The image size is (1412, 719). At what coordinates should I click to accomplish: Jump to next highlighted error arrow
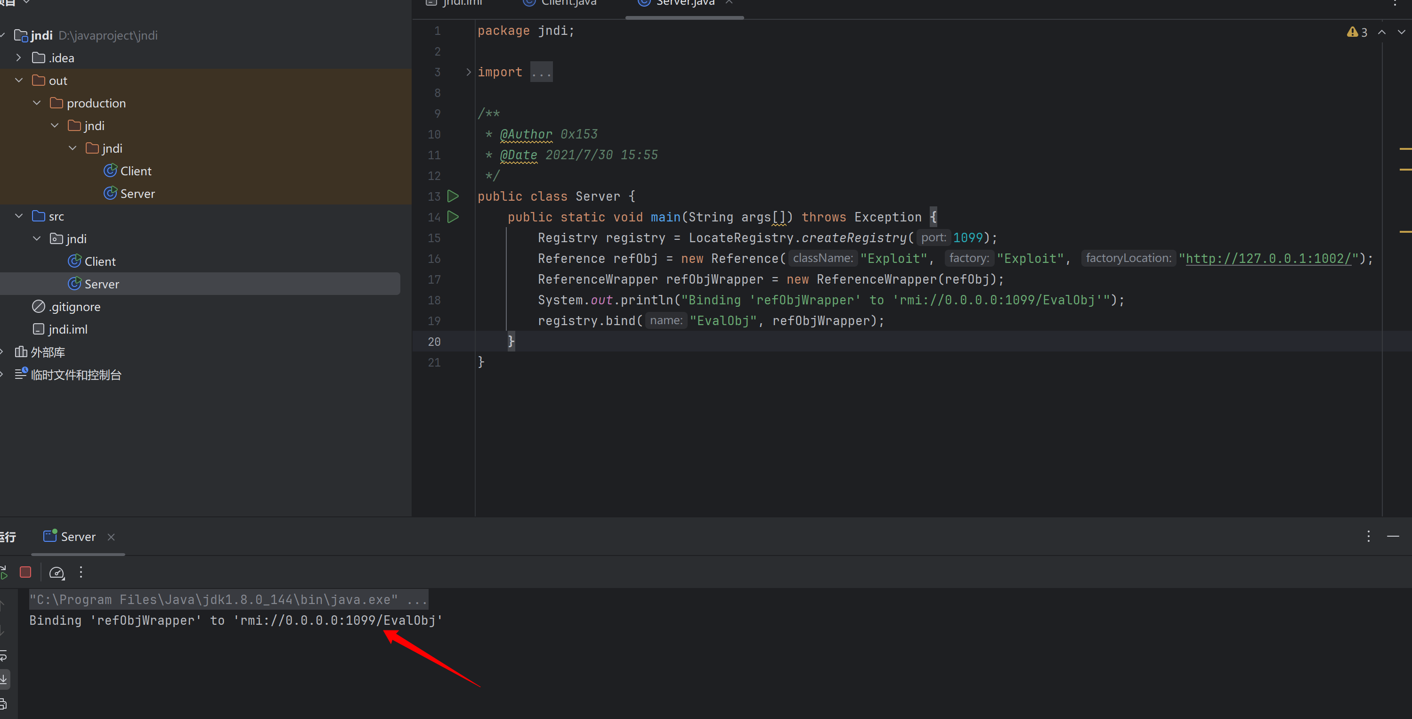point(1401,33)
